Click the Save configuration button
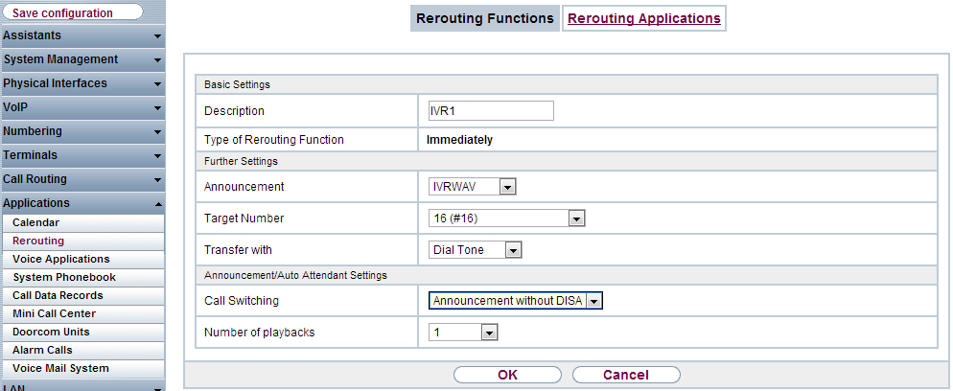Image resolution: width=953 pixels, height=391 pixels. coord(73,12)
